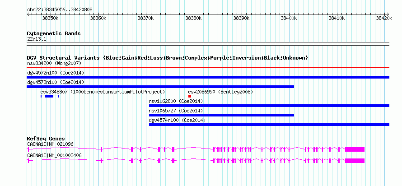Click the large last exon of NM_001003406
The image size is (402, 186).
click(x=355, y=161)
